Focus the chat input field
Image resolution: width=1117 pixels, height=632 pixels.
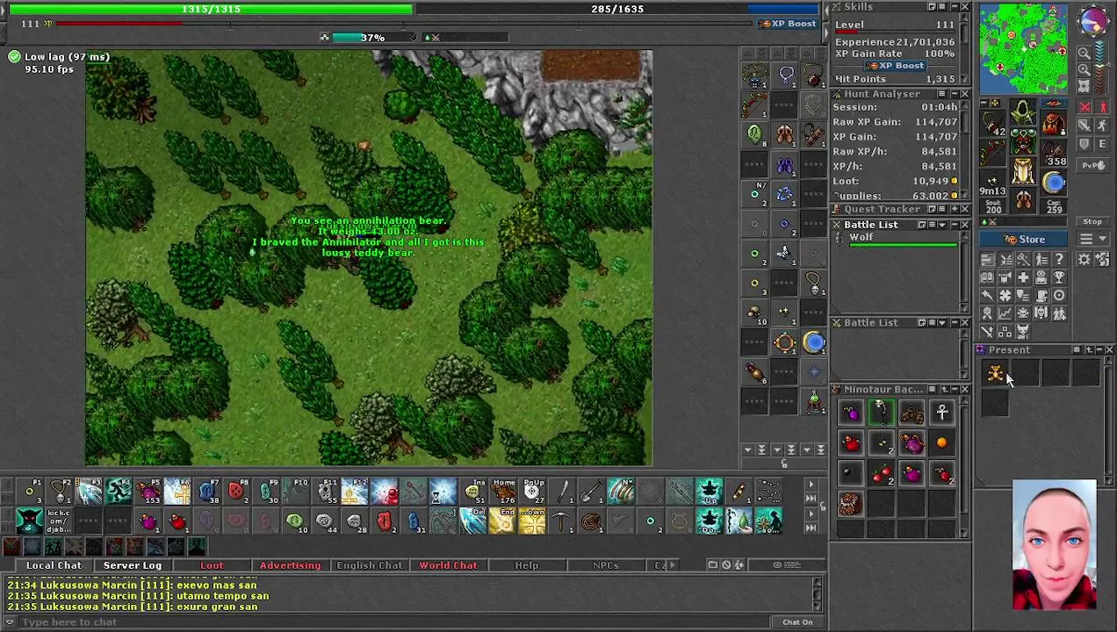tap(395, 622)
